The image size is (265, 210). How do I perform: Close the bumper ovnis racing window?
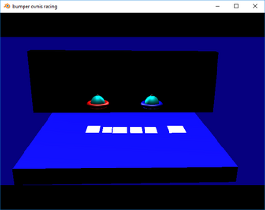point(255,6)
